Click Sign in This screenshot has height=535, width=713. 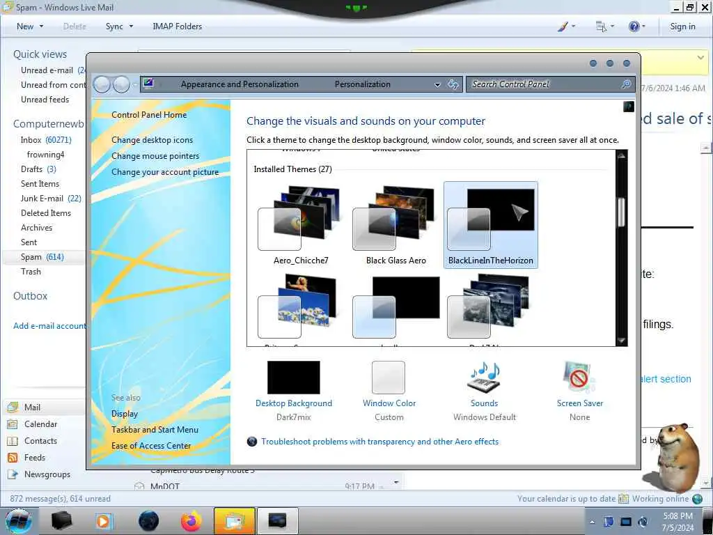pyautogui.click(x=682, y=26)
